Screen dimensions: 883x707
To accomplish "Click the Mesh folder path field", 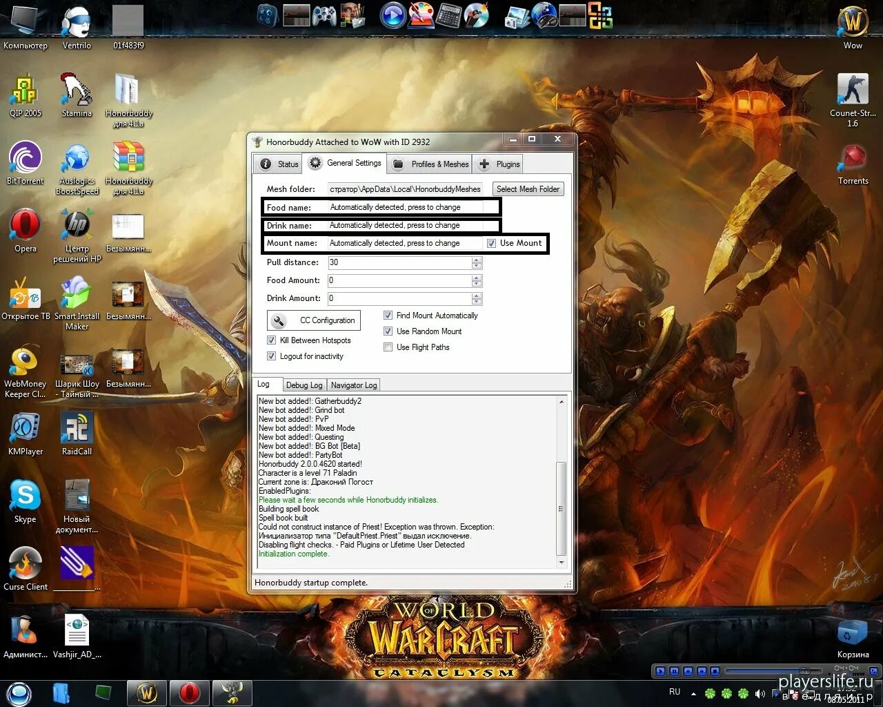I will tap(406, 189).
